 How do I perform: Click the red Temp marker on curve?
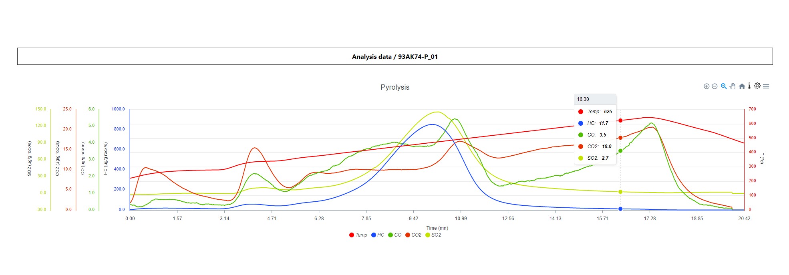620,120
